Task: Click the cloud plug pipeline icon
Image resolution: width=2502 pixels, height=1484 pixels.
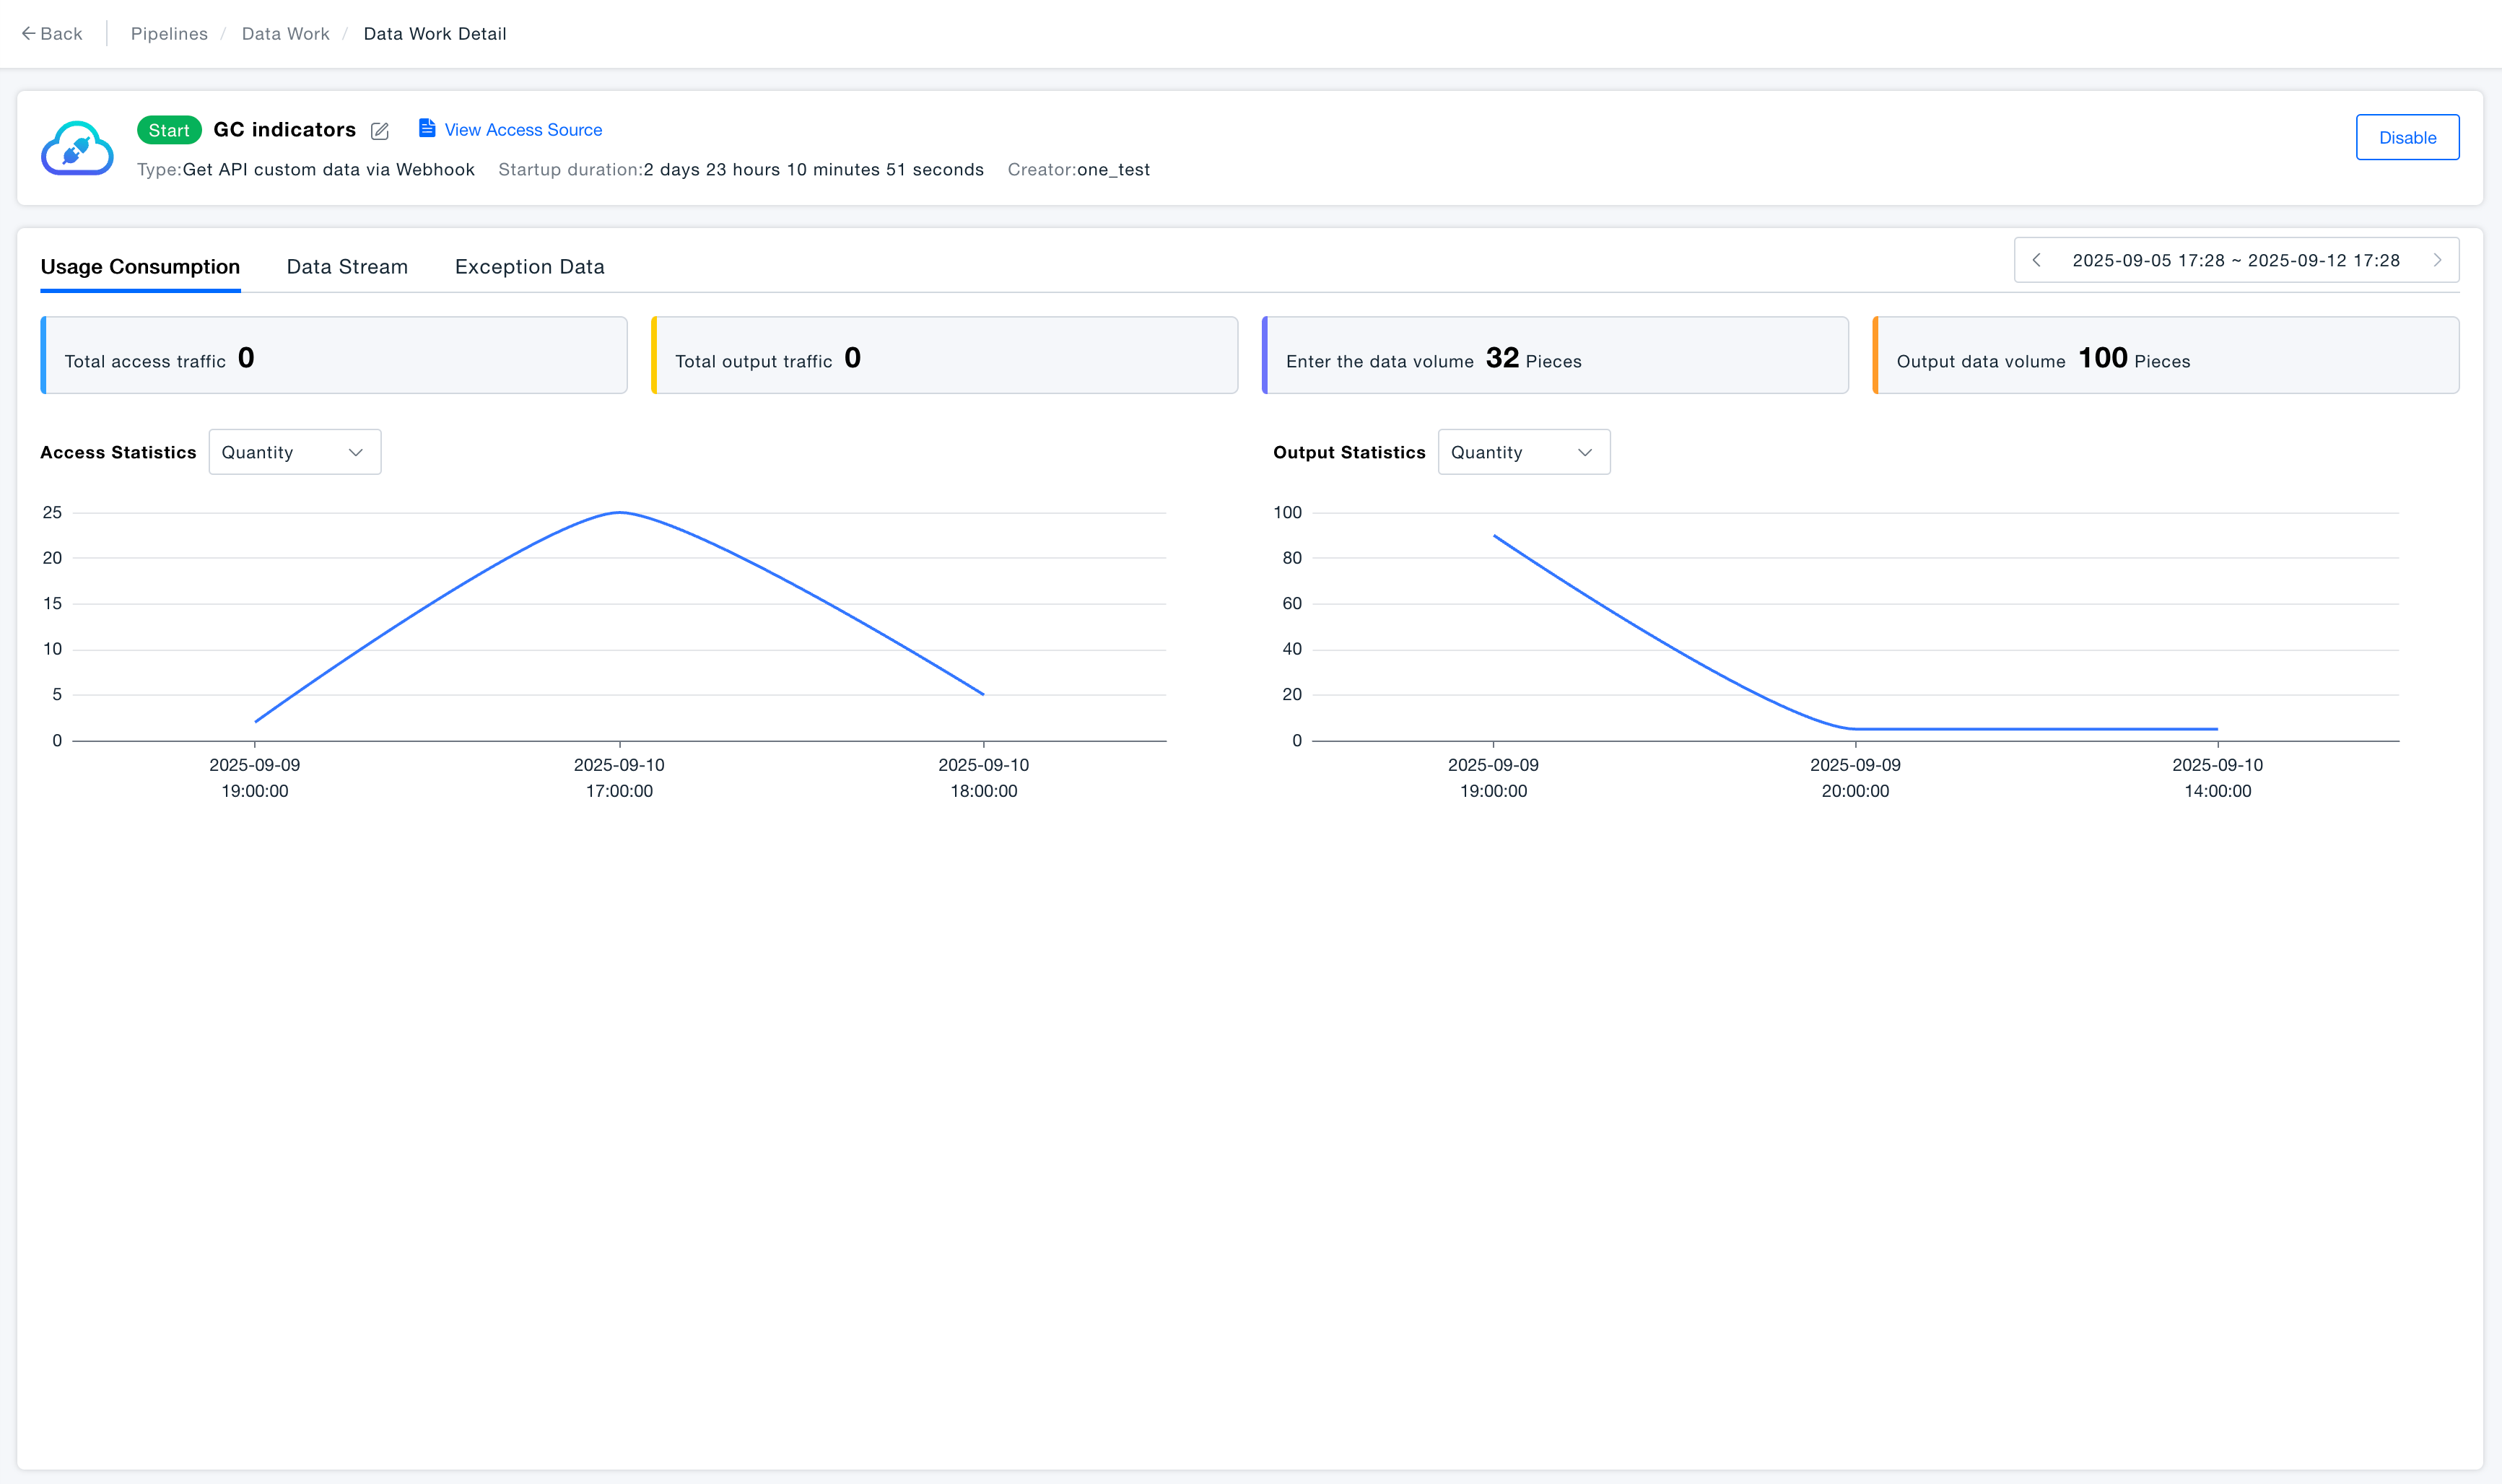Action: pos(77,149)
